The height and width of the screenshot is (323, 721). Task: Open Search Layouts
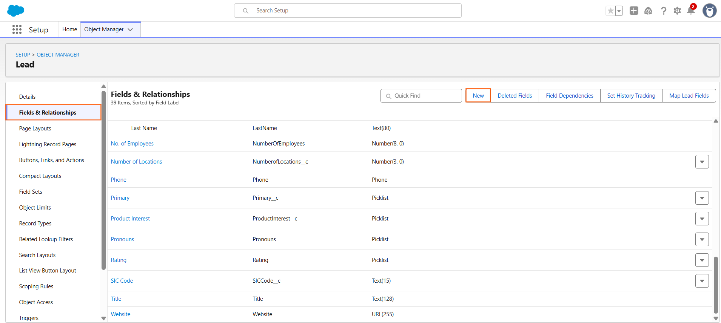tap(37, 255)
